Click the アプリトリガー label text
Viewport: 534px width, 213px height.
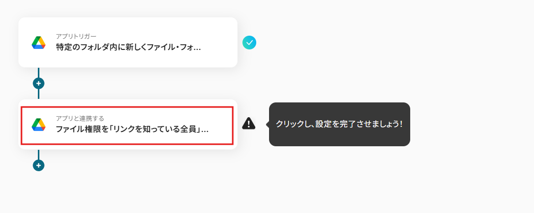[76, 36]
